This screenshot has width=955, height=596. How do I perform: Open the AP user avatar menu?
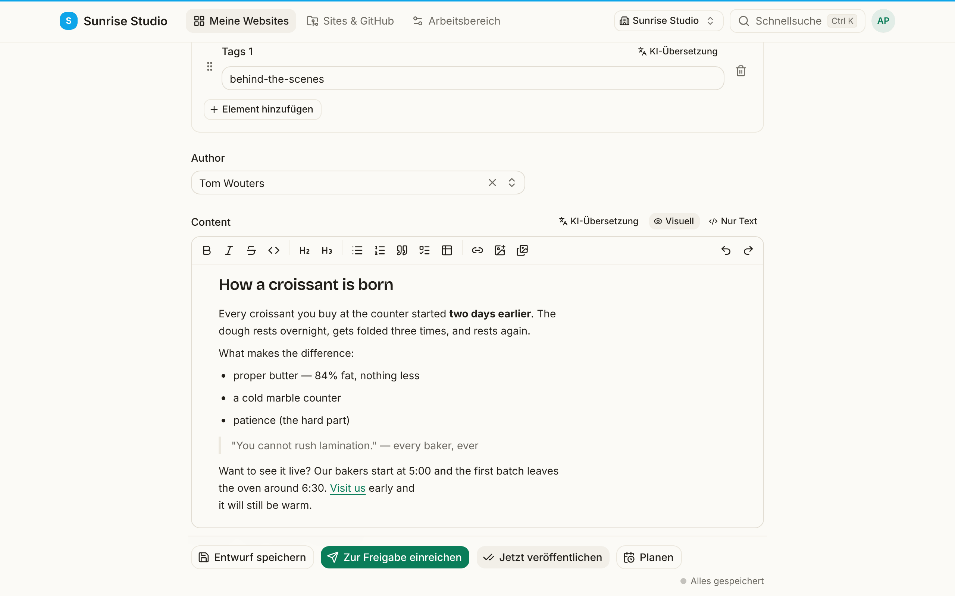[883, 21]
